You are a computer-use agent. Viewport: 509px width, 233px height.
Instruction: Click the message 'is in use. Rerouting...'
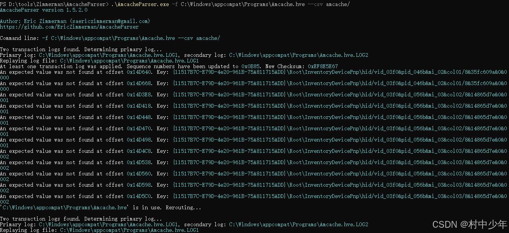(x=167, y=208)
